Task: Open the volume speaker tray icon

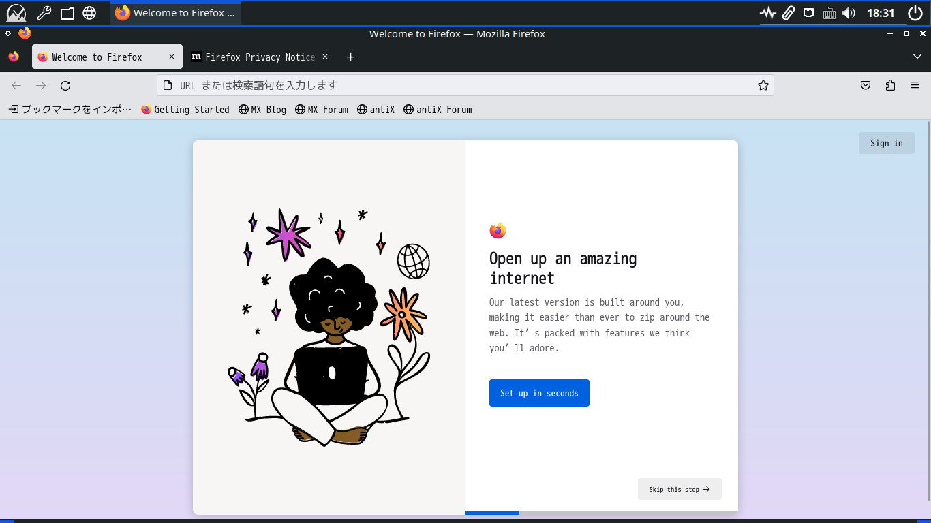Action: (849, 13)
